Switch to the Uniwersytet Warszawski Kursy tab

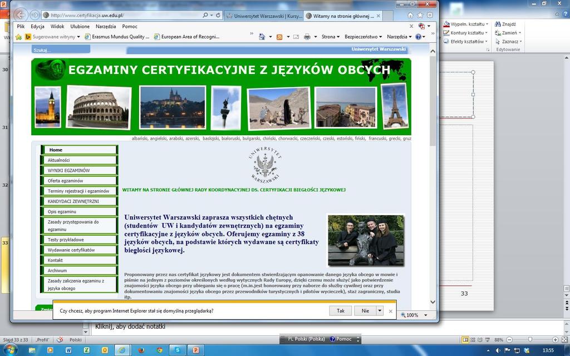click(x=264, y=16)
